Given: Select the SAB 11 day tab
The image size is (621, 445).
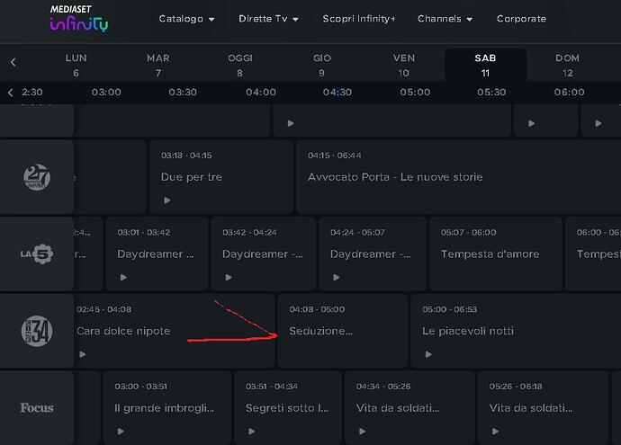Looking at the screenshot, I should pyautogui.click(x=486, y=66).
